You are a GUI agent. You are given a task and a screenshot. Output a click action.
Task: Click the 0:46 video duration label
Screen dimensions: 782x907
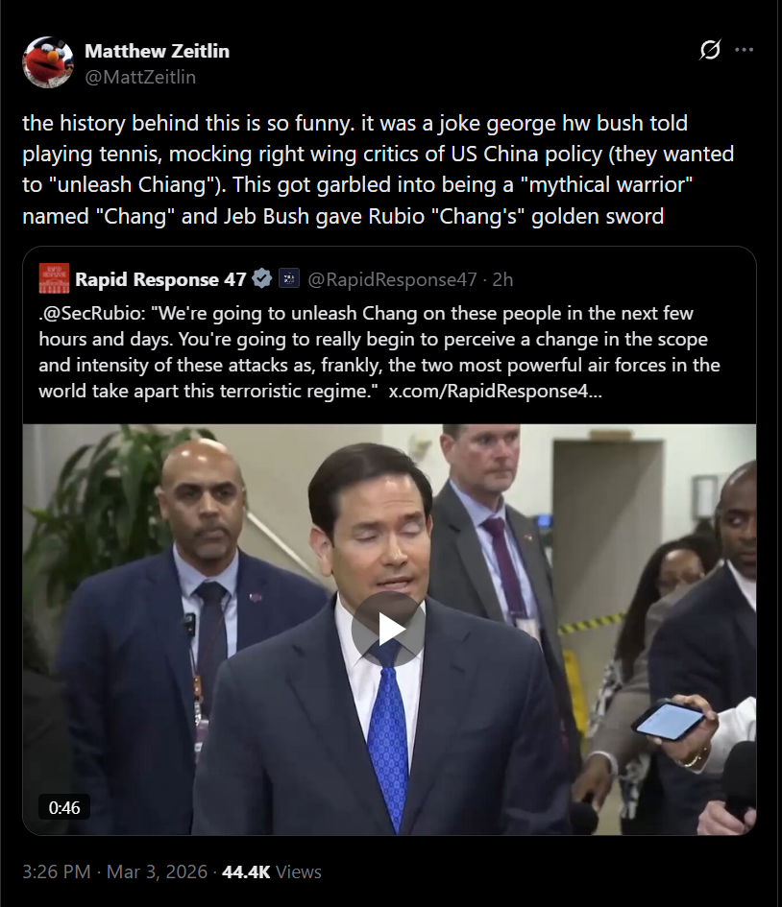coord(64,807)
